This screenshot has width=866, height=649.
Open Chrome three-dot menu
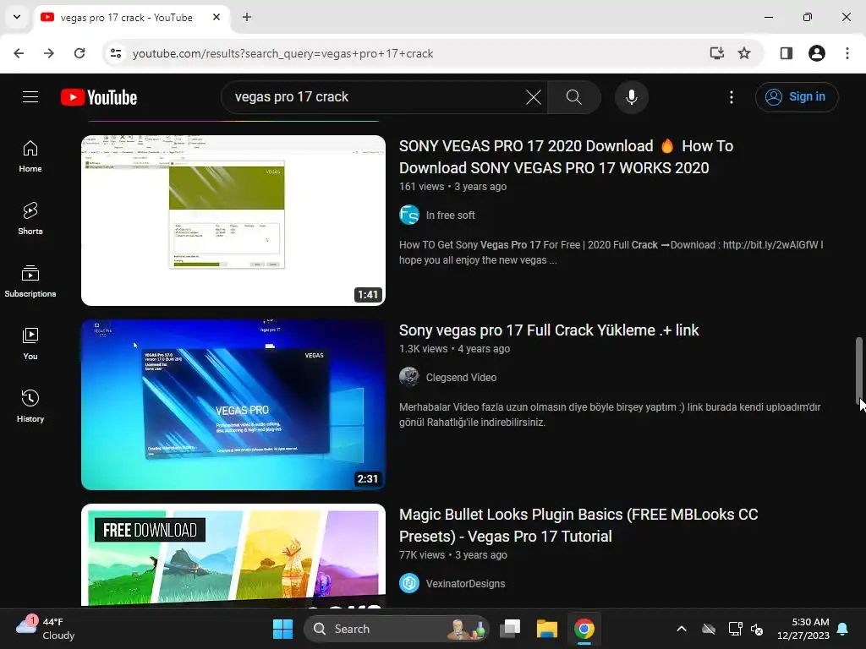[x=847, y=53]
